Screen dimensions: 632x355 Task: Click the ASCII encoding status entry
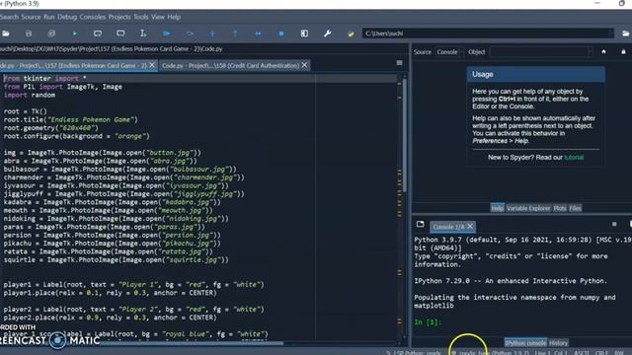[582, 353]
